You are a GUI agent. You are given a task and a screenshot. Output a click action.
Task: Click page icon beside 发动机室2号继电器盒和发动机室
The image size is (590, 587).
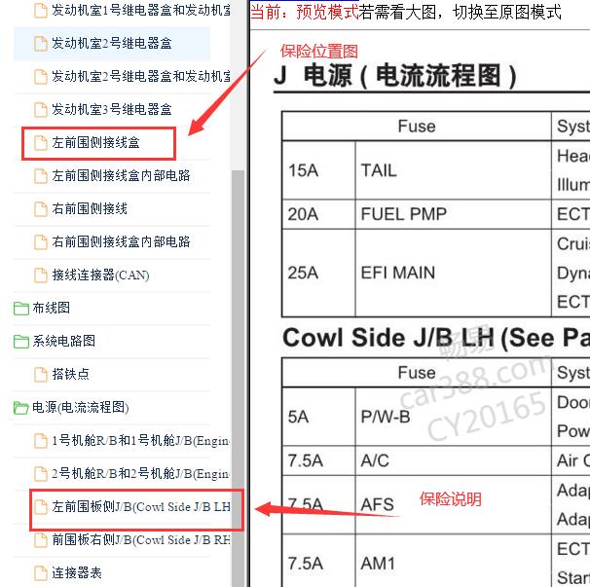click(41, 76)
